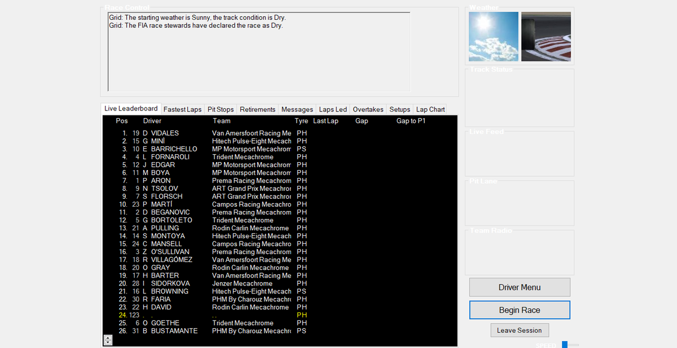Click the leaderboard up stepper arrow

[108, 337]
